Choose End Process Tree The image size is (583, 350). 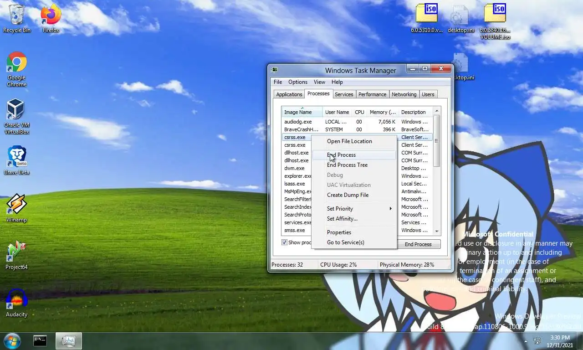(354, 165)
